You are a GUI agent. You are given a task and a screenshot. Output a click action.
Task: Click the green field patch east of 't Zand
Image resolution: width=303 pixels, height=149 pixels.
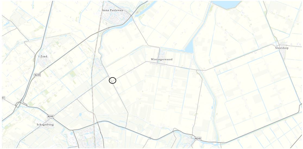point(73,74)
